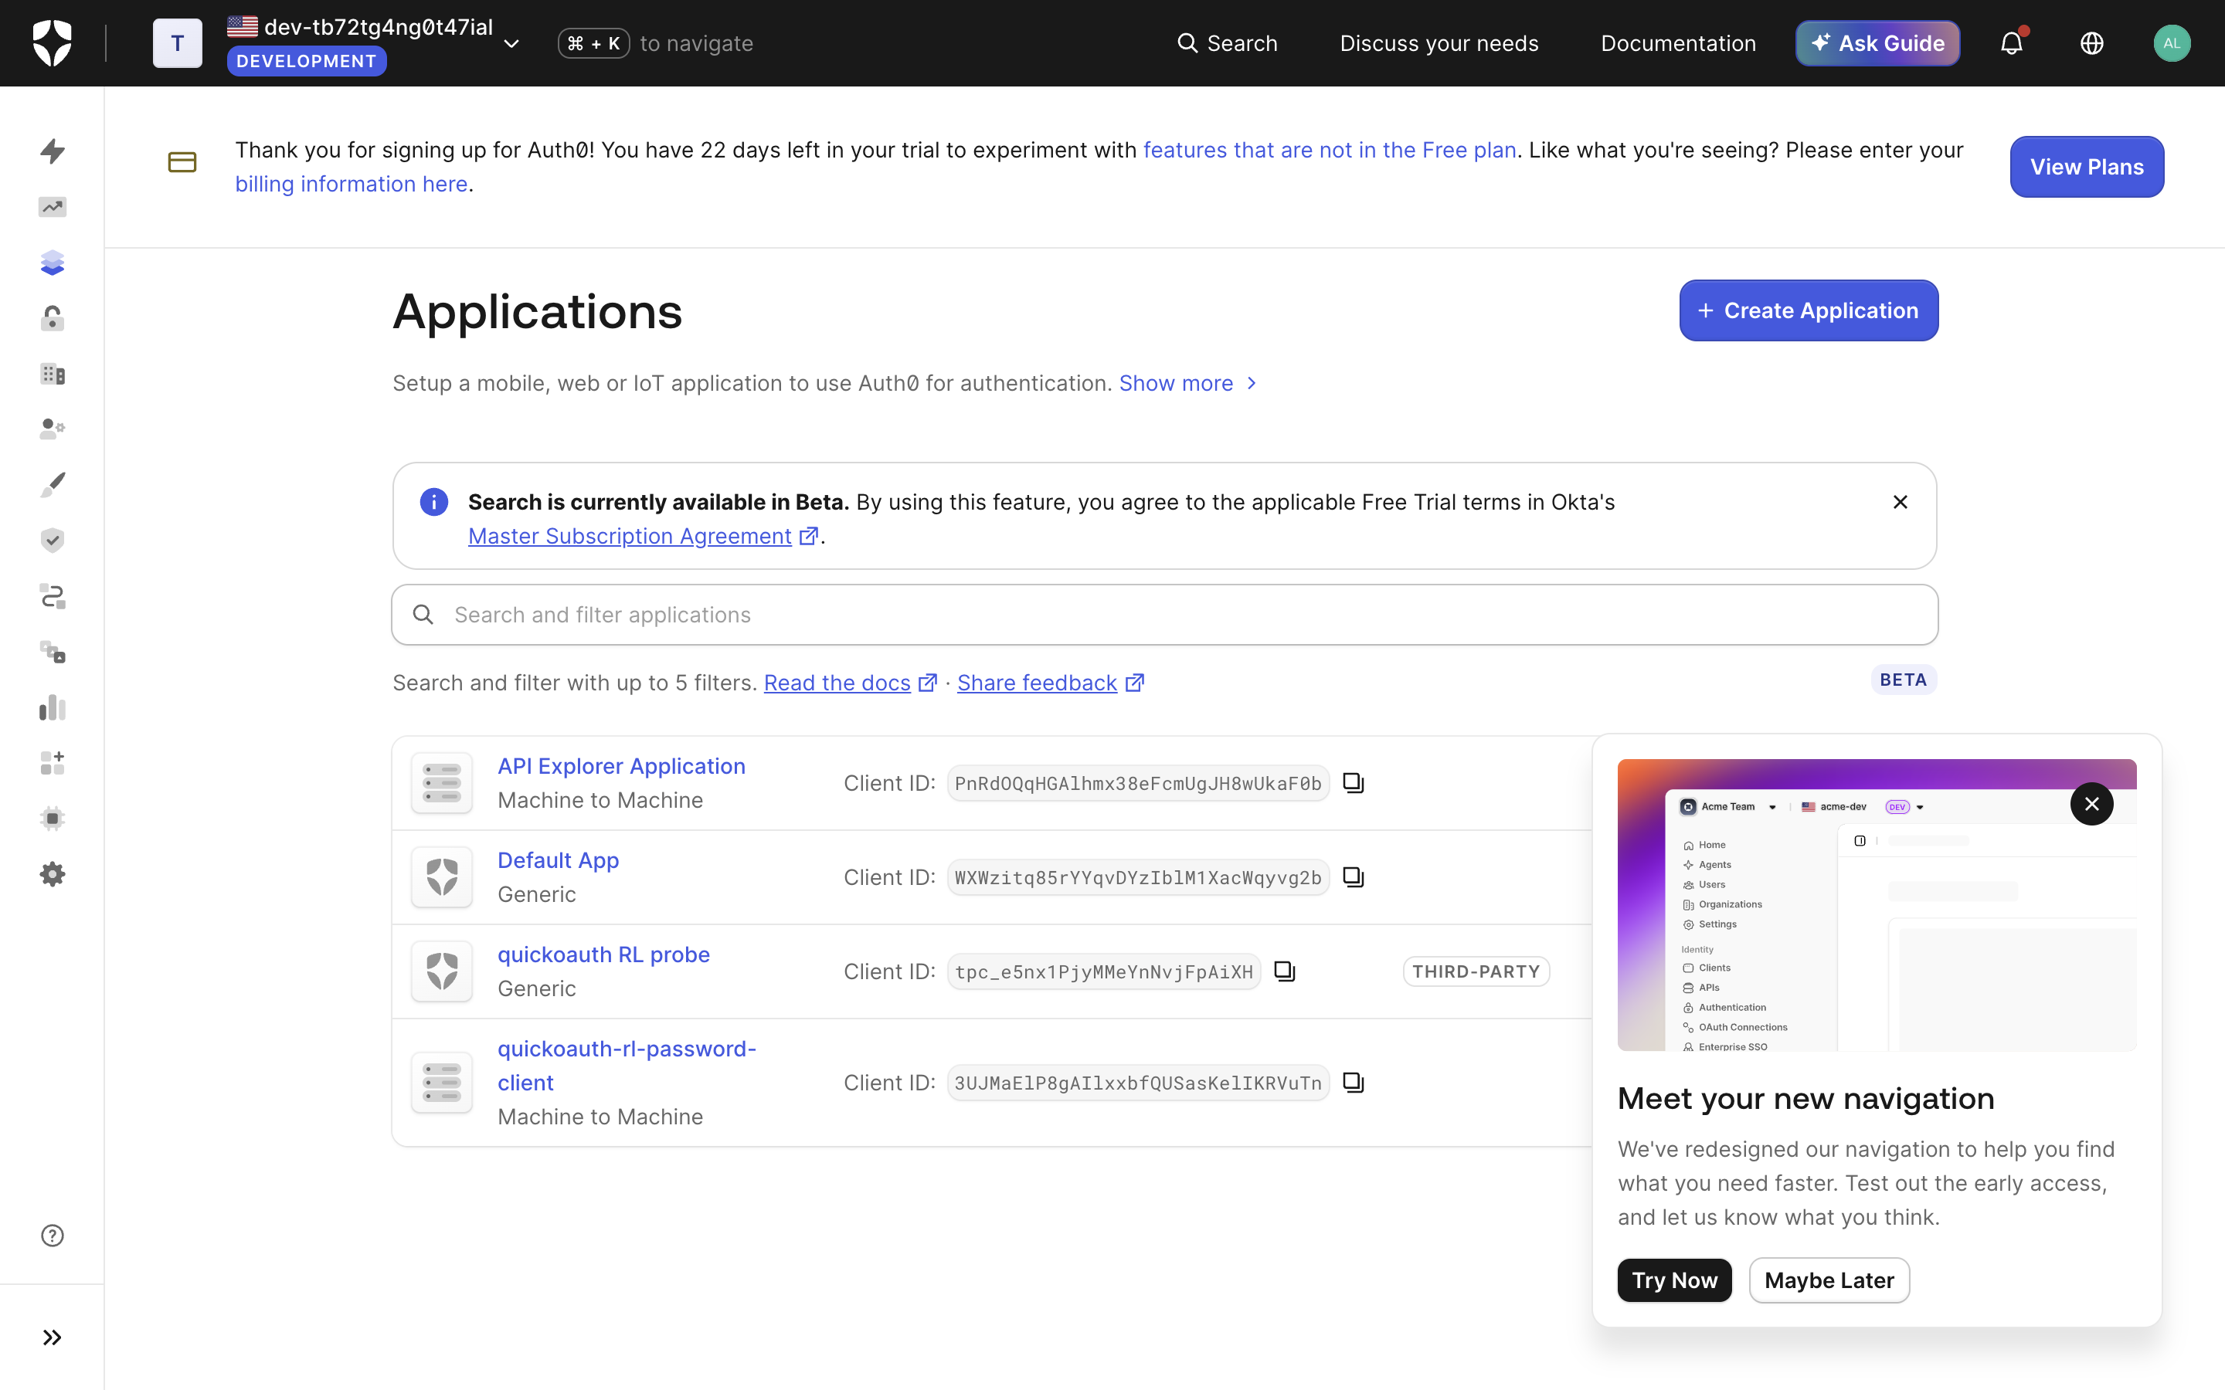Screen dimensions: 2225x1390
Task: Open Discuss your needs
Action: [1439, 43]
